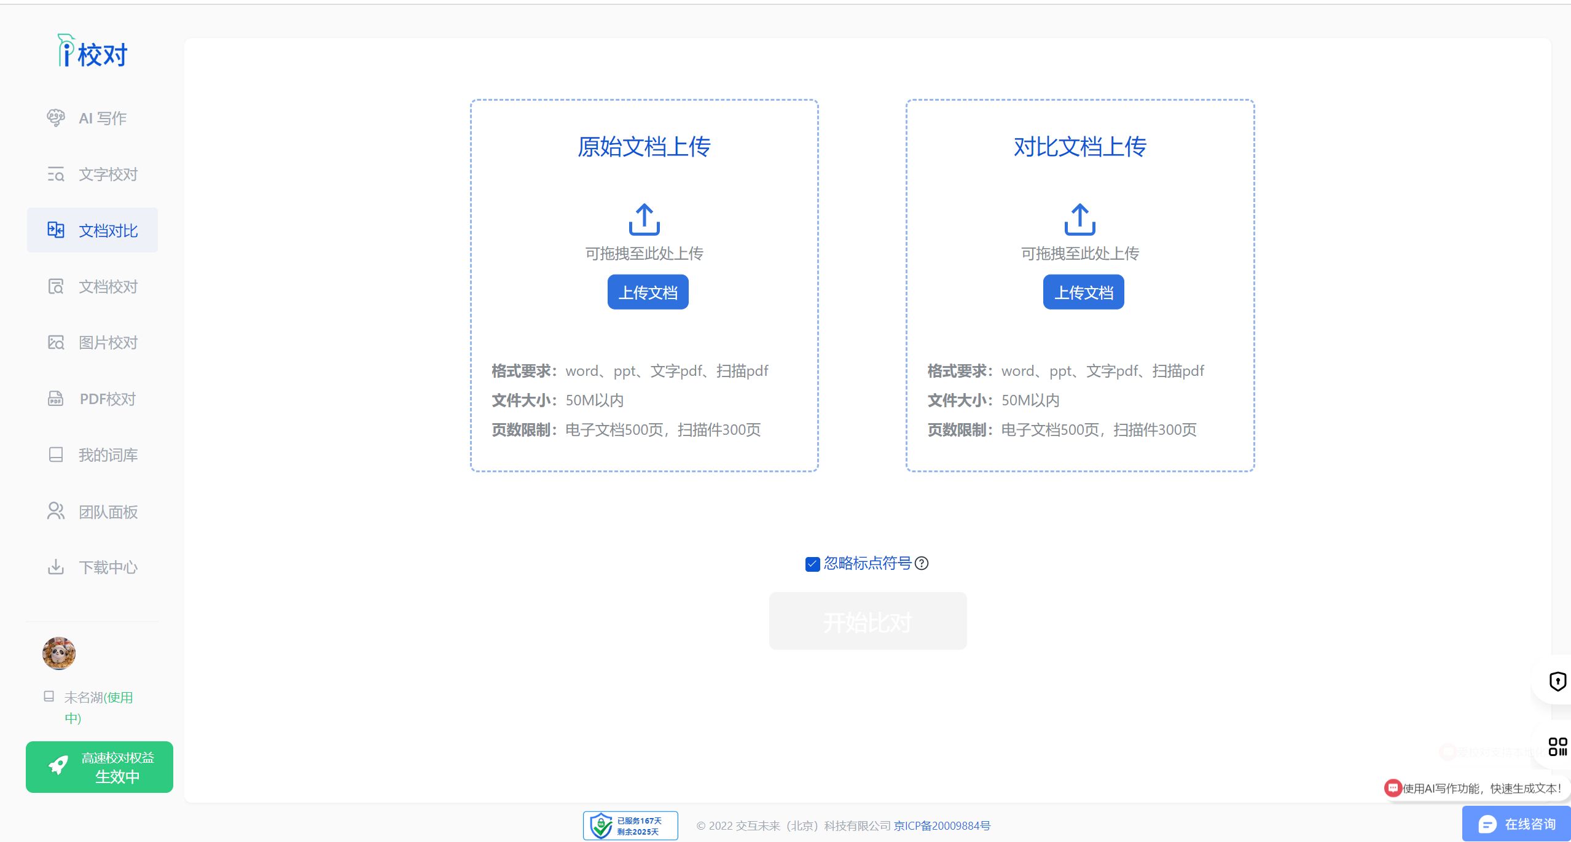This screenshot has width=1571, height=842.
Task: Click upload arrow icon in 对比文档上传 box
Action: [x=1079, y=219]
